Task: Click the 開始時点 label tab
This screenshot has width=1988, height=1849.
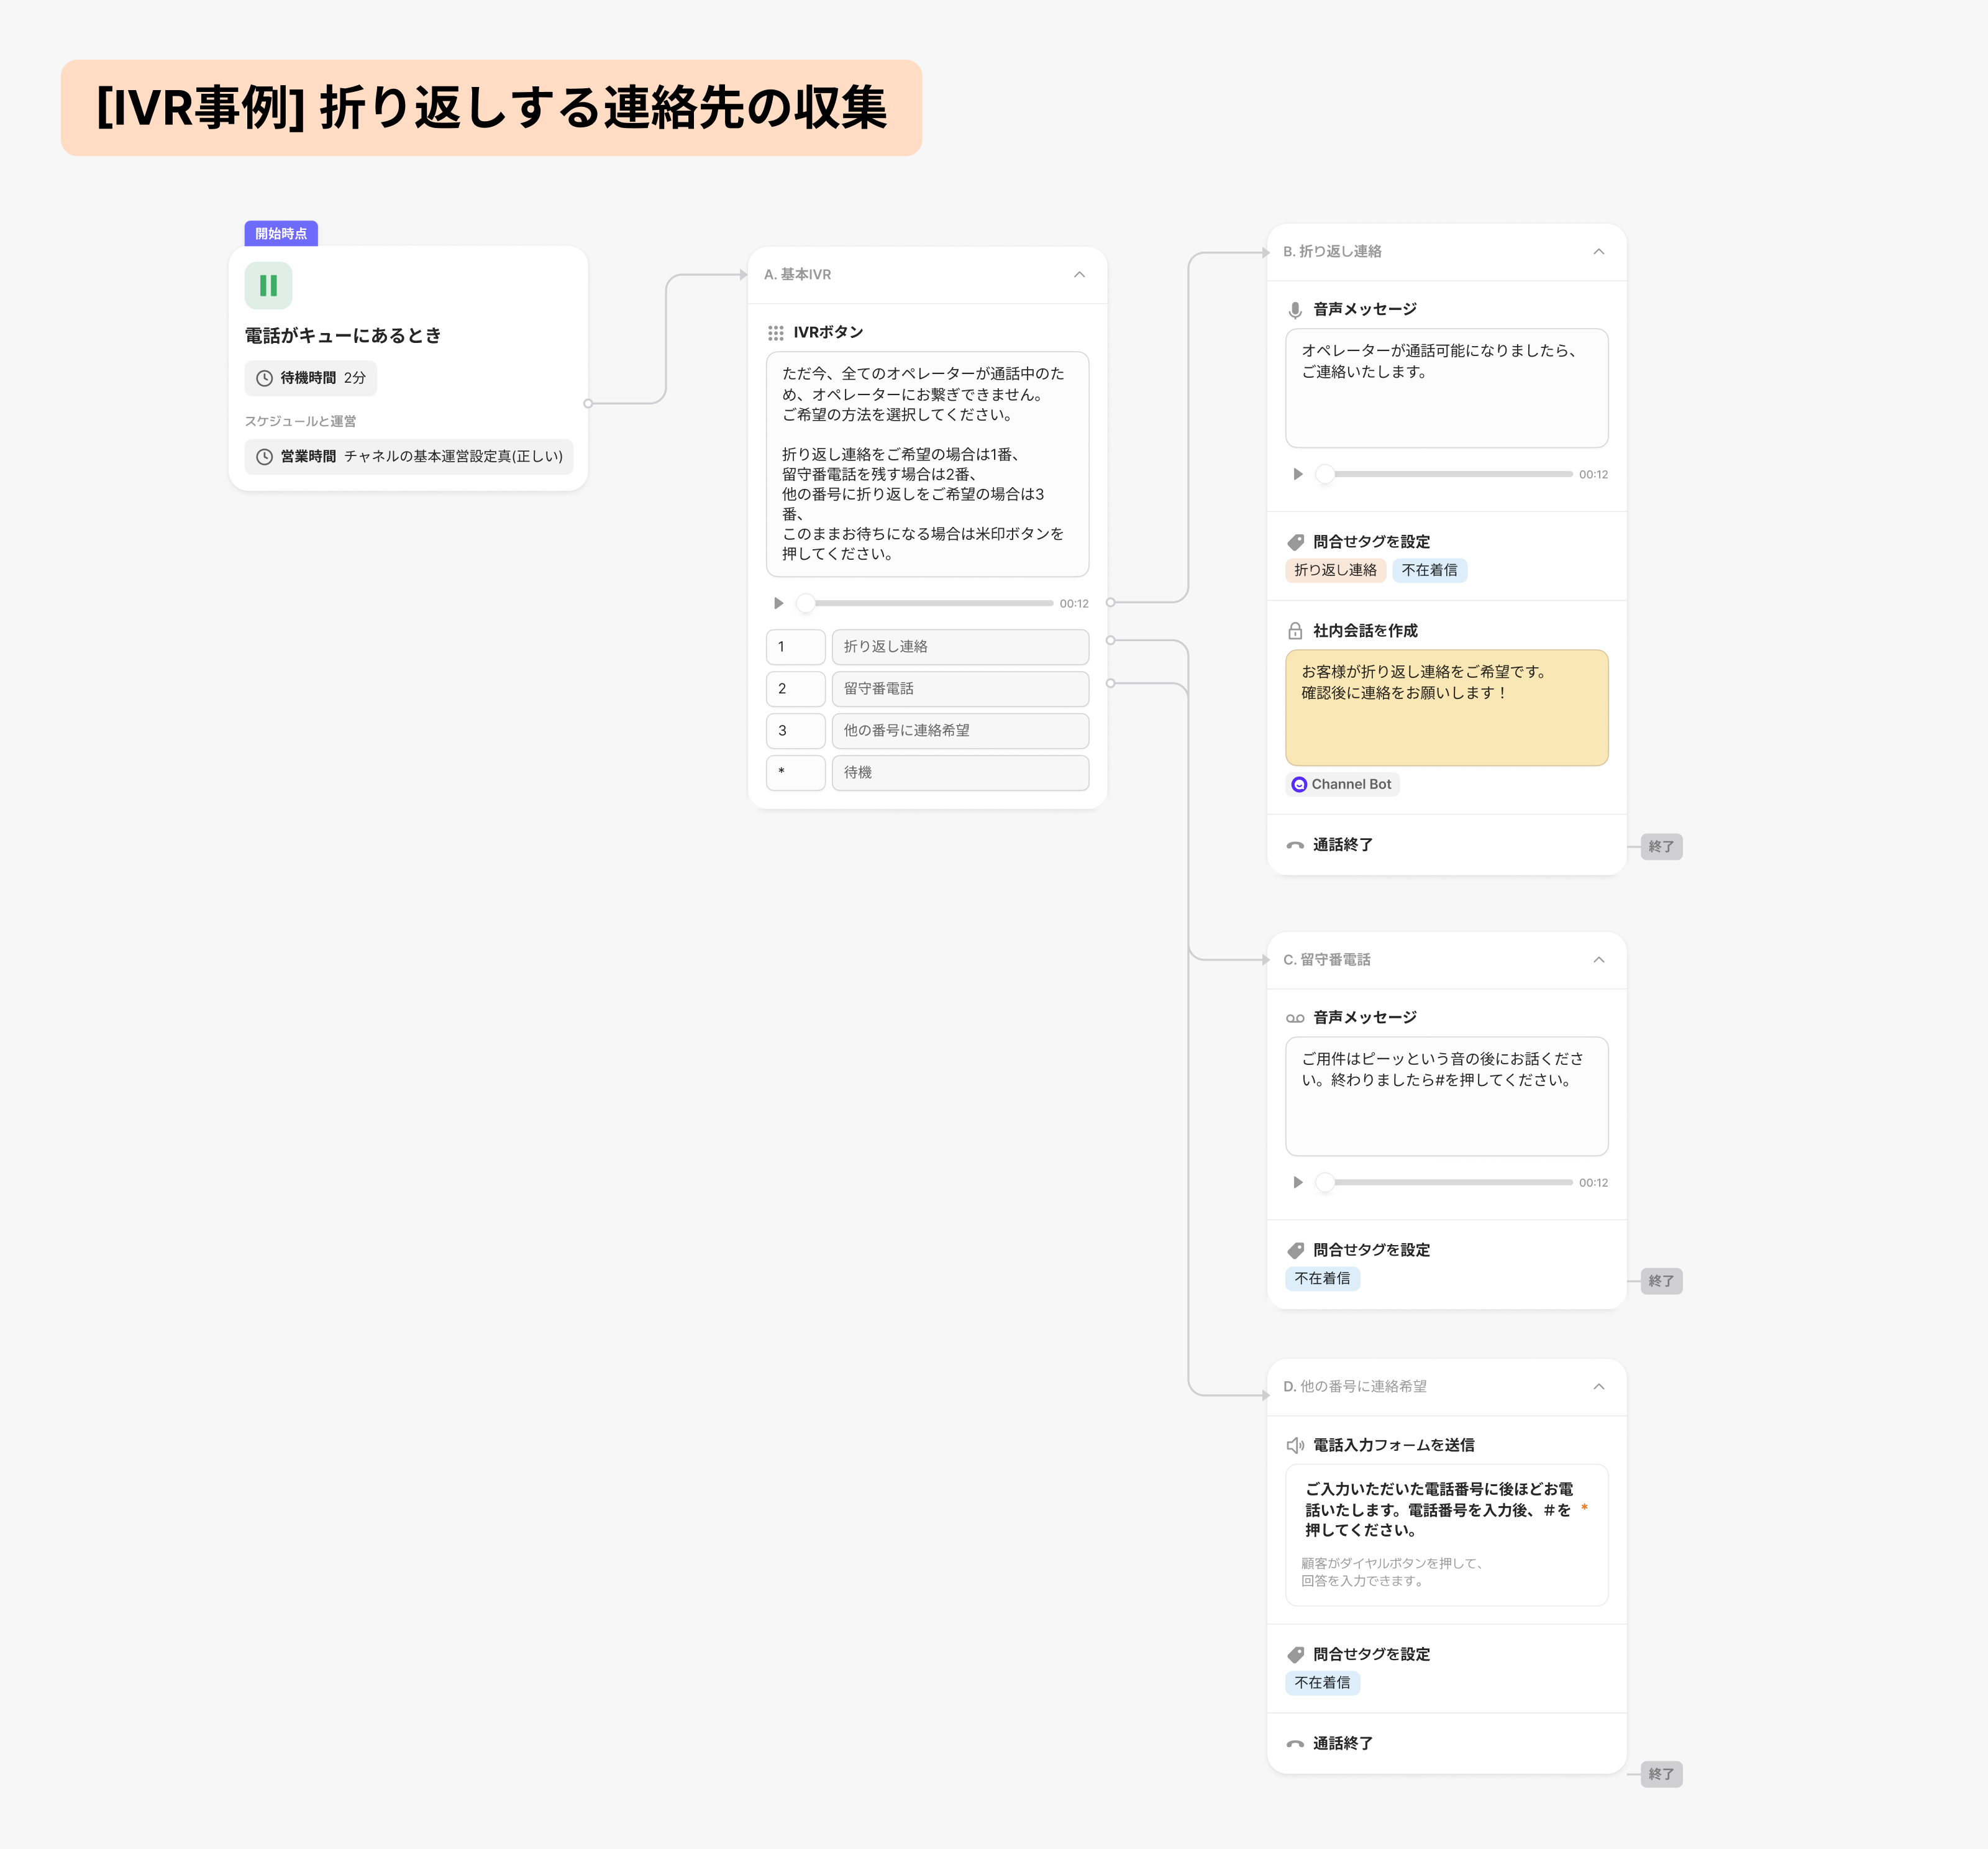Action: (281, 234)
